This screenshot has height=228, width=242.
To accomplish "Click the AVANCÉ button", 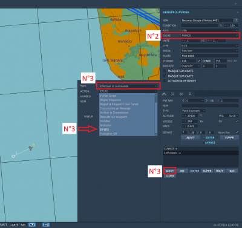I will (x=210, y=143).
